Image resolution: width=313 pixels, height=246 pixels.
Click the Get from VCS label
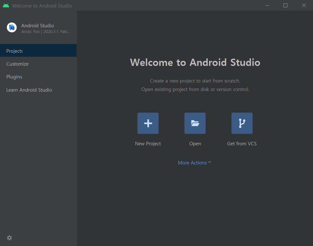pos(242,143)
